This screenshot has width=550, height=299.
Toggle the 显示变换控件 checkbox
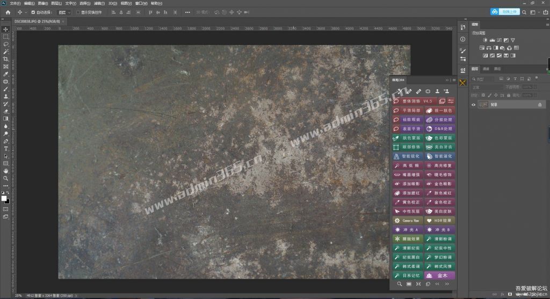click(78, 12)
